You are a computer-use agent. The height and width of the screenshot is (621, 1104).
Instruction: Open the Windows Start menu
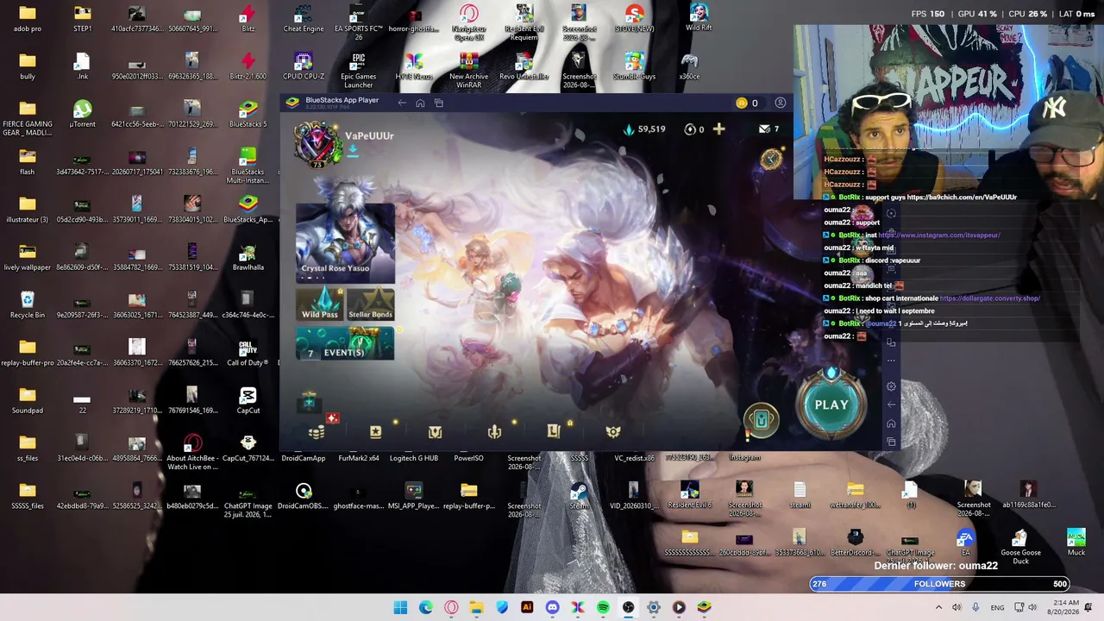400,607
